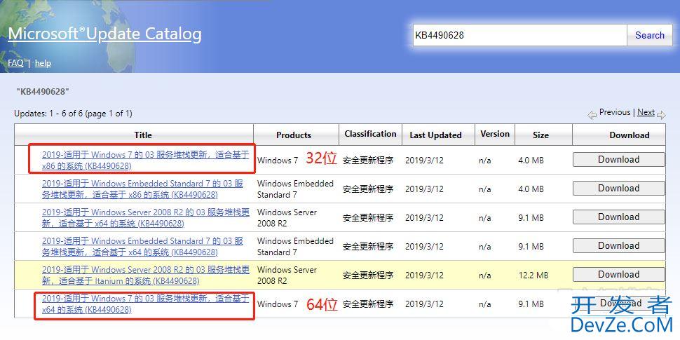Click the 12.2 MB size cell

pyautogui.click(x=533, y=276)
